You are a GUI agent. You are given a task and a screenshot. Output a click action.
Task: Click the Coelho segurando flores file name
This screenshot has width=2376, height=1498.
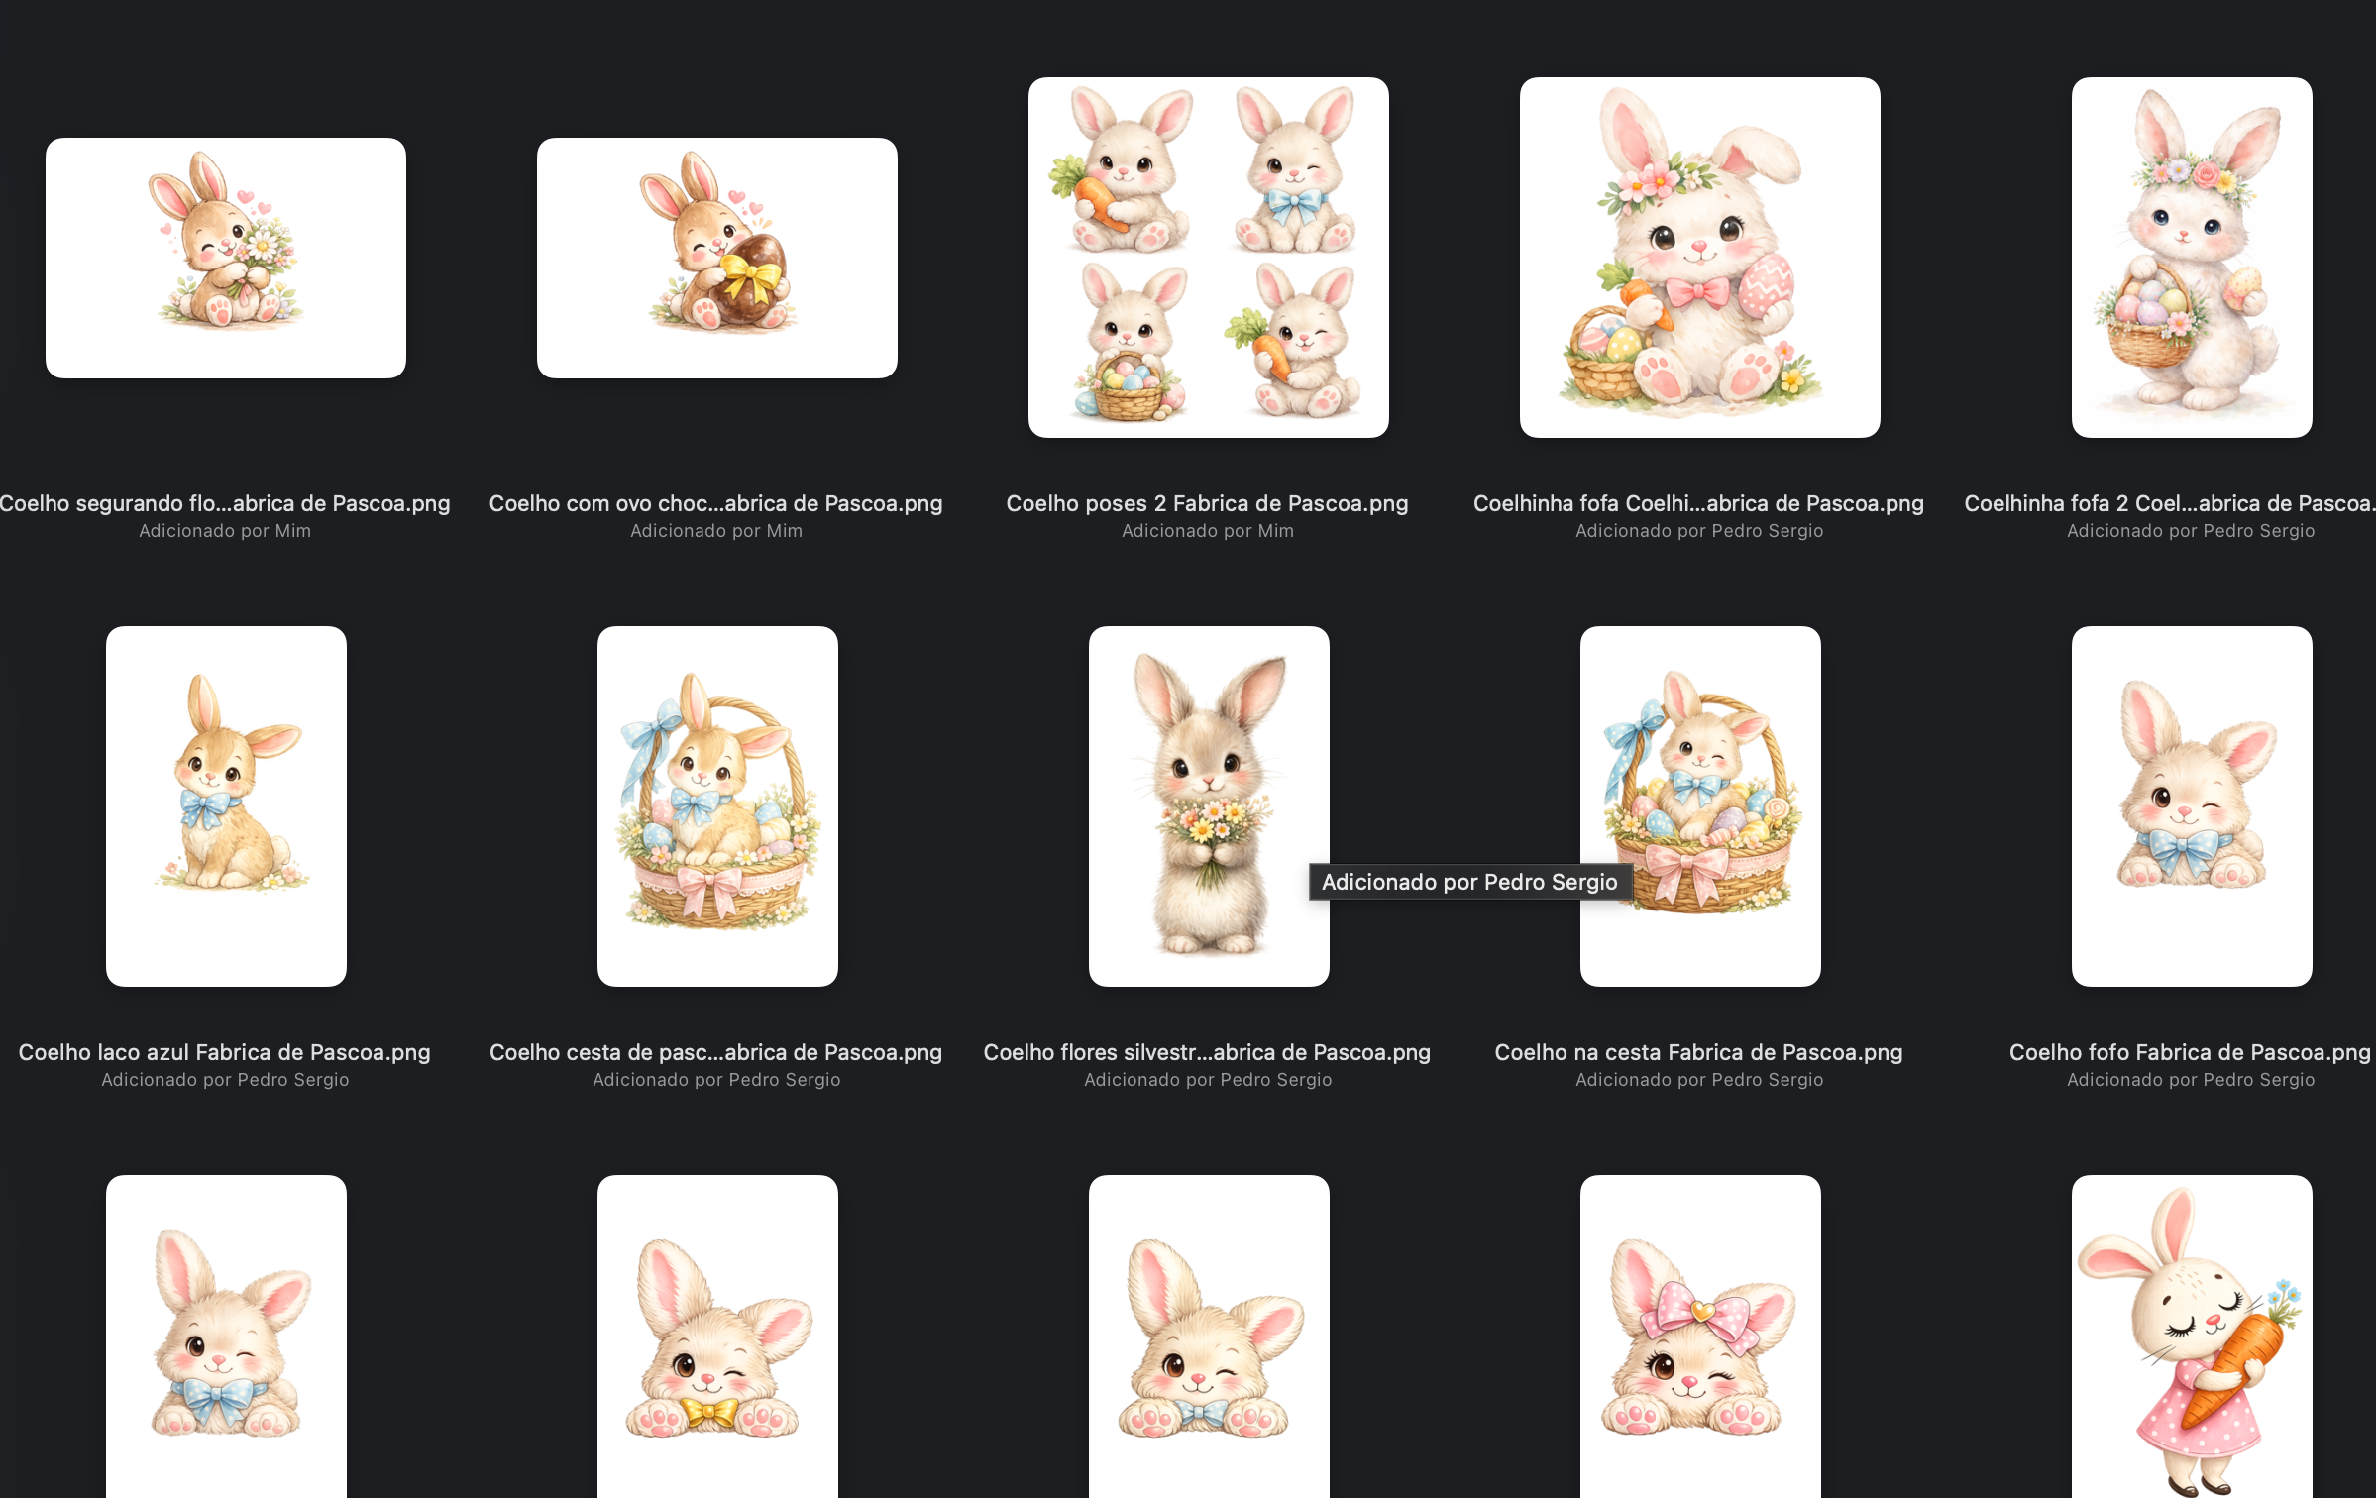point(224,503)
